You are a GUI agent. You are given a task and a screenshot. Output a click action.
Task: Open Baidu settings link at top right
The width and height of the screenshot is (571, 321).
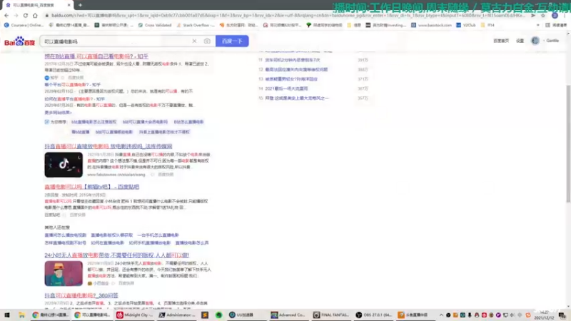point(520,41)
